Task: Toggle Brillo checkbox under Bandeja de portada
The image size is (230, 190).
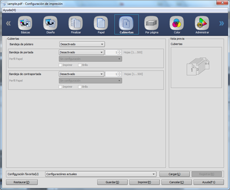Action: coord(80,65)
